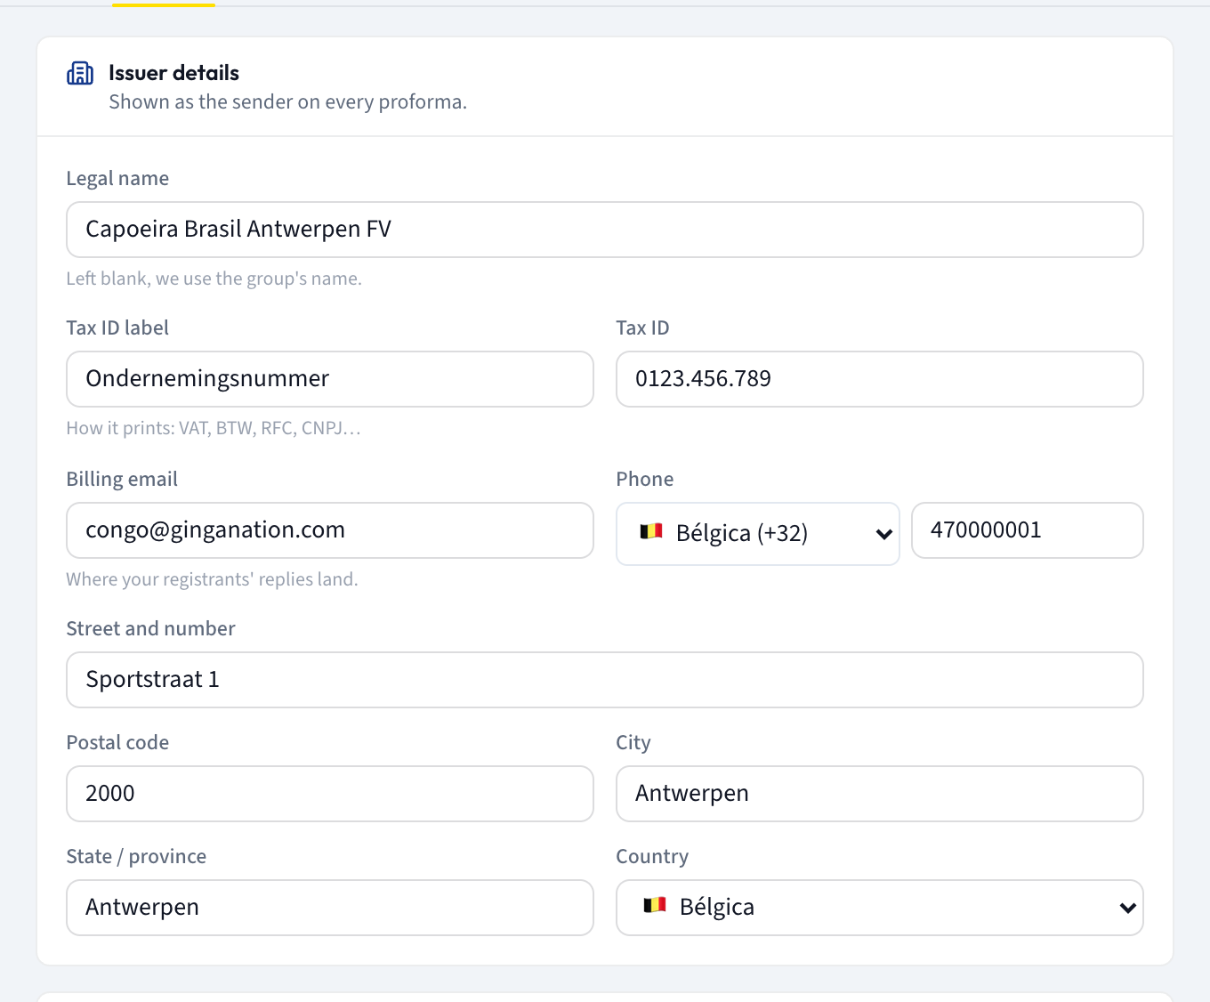
Task: Focus the Street and number field
Action: 605,680
